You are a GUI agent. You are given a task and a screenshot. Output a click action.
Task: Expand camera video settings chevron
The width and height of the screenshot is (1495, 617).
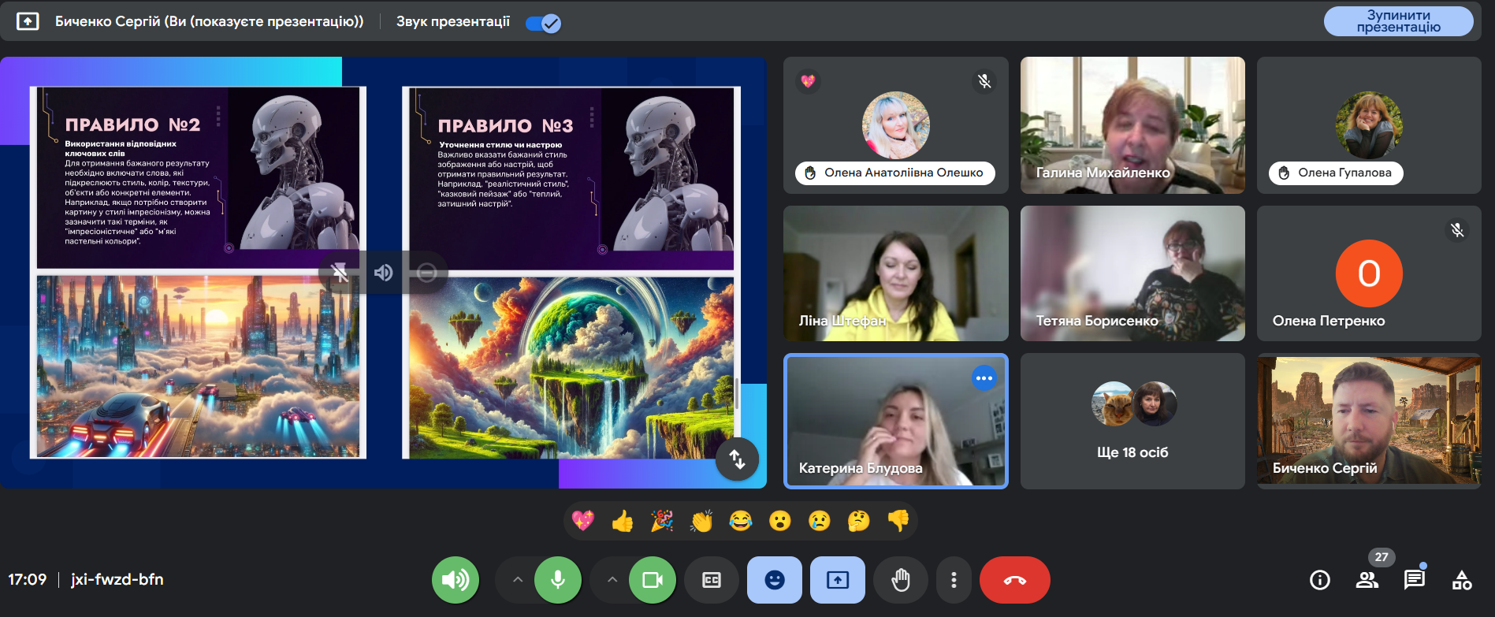pyautogui.click(x=612, y=580)
